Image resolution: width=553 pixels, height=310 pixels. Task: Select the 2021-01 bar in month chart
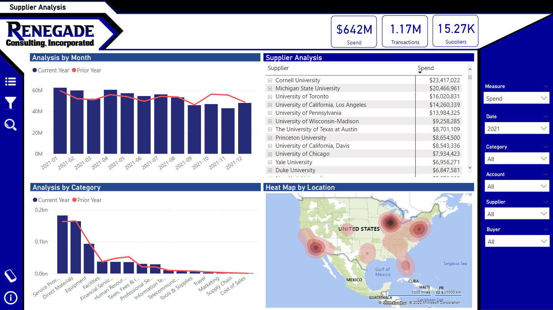coord(60,121)
